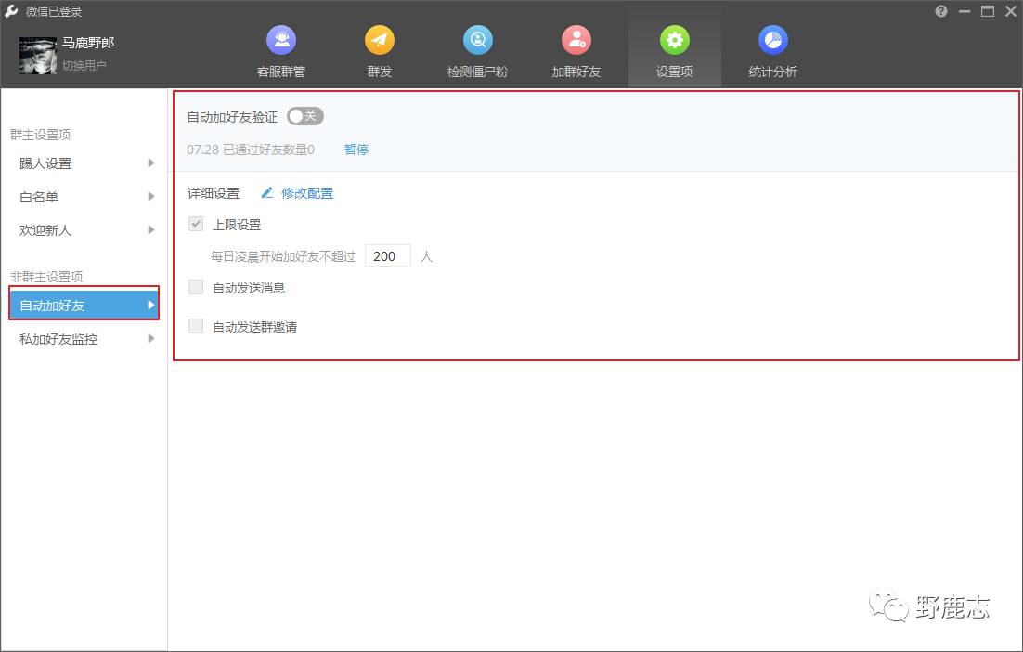Expand the 踢人设置 arrow
Screen dimensions: 1023x652
point(150,163)
